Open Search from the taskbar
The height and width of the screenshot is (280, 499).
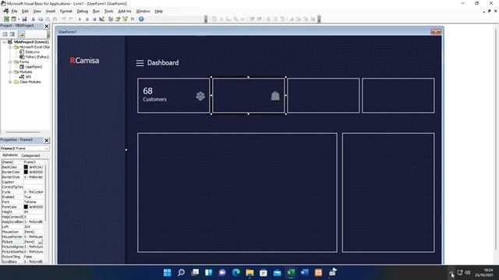tap(181, 272)
